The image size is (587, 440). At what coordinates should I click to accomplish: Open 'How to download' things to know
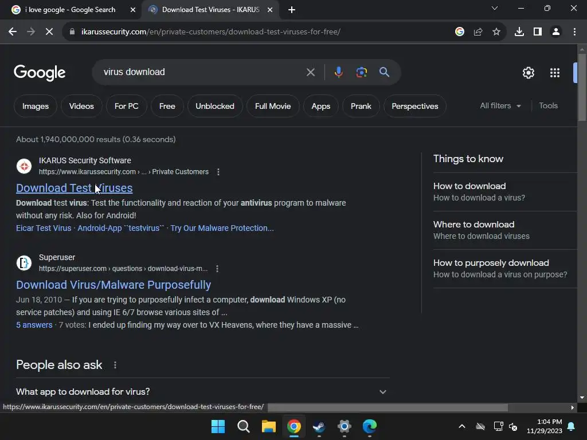pos(504,192)
